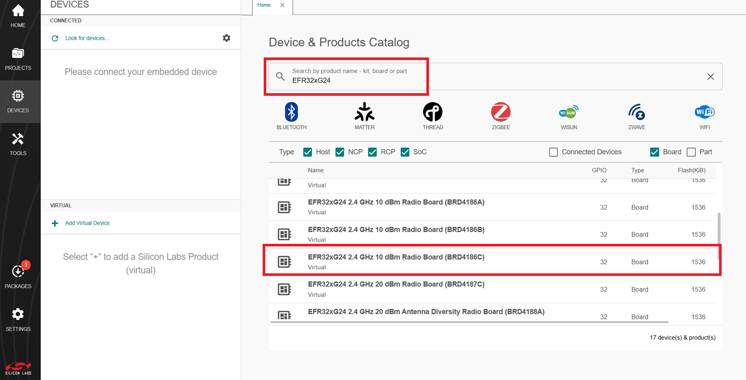The height and width of the screenshot is (380, 746).
Task: Filter devices by WiFi icon
Action: pos(704,112)
